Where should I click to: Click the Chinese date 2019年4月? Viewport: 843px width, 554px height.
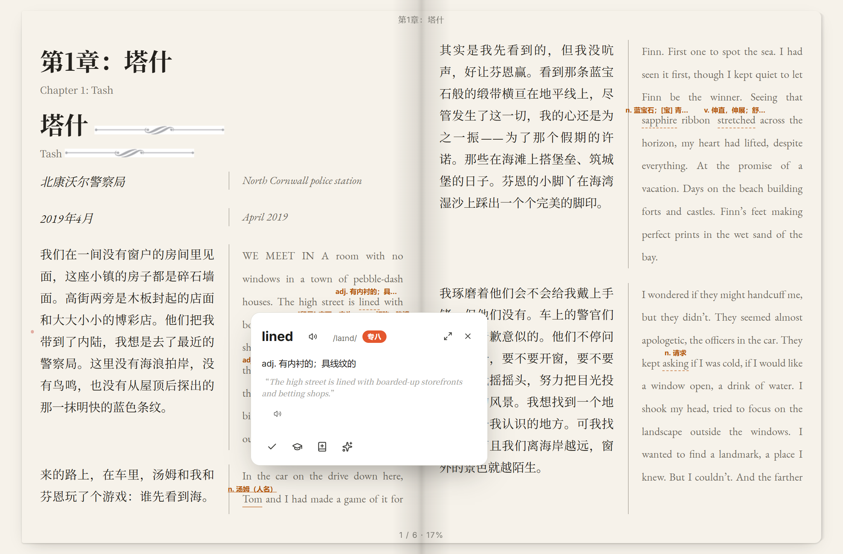tap(67, 218)
